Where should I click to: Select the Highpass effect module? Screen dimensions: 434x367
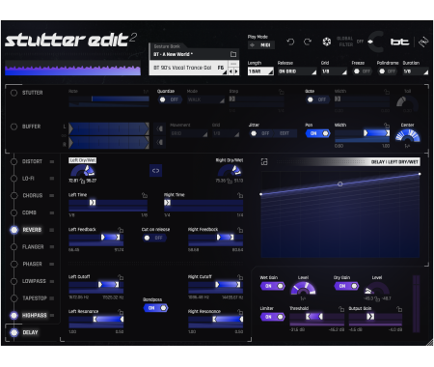click(x=34, y=315)
